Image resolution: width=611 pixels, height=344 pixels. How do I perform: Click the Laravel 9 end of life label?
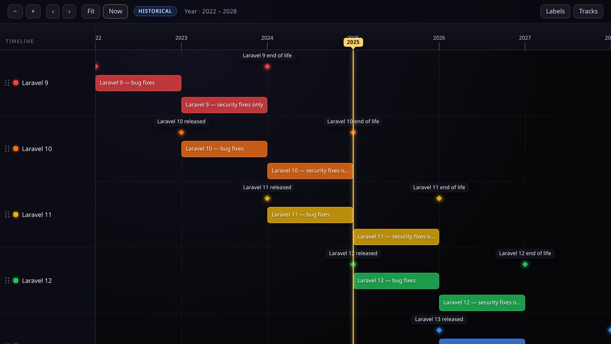(267, 56)
